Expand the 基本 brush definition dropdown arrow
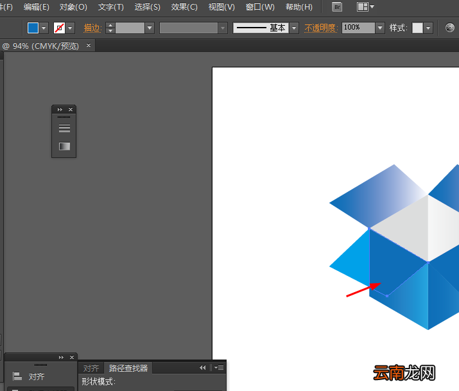This screenshot has height=391, width=459. [294, 28]
